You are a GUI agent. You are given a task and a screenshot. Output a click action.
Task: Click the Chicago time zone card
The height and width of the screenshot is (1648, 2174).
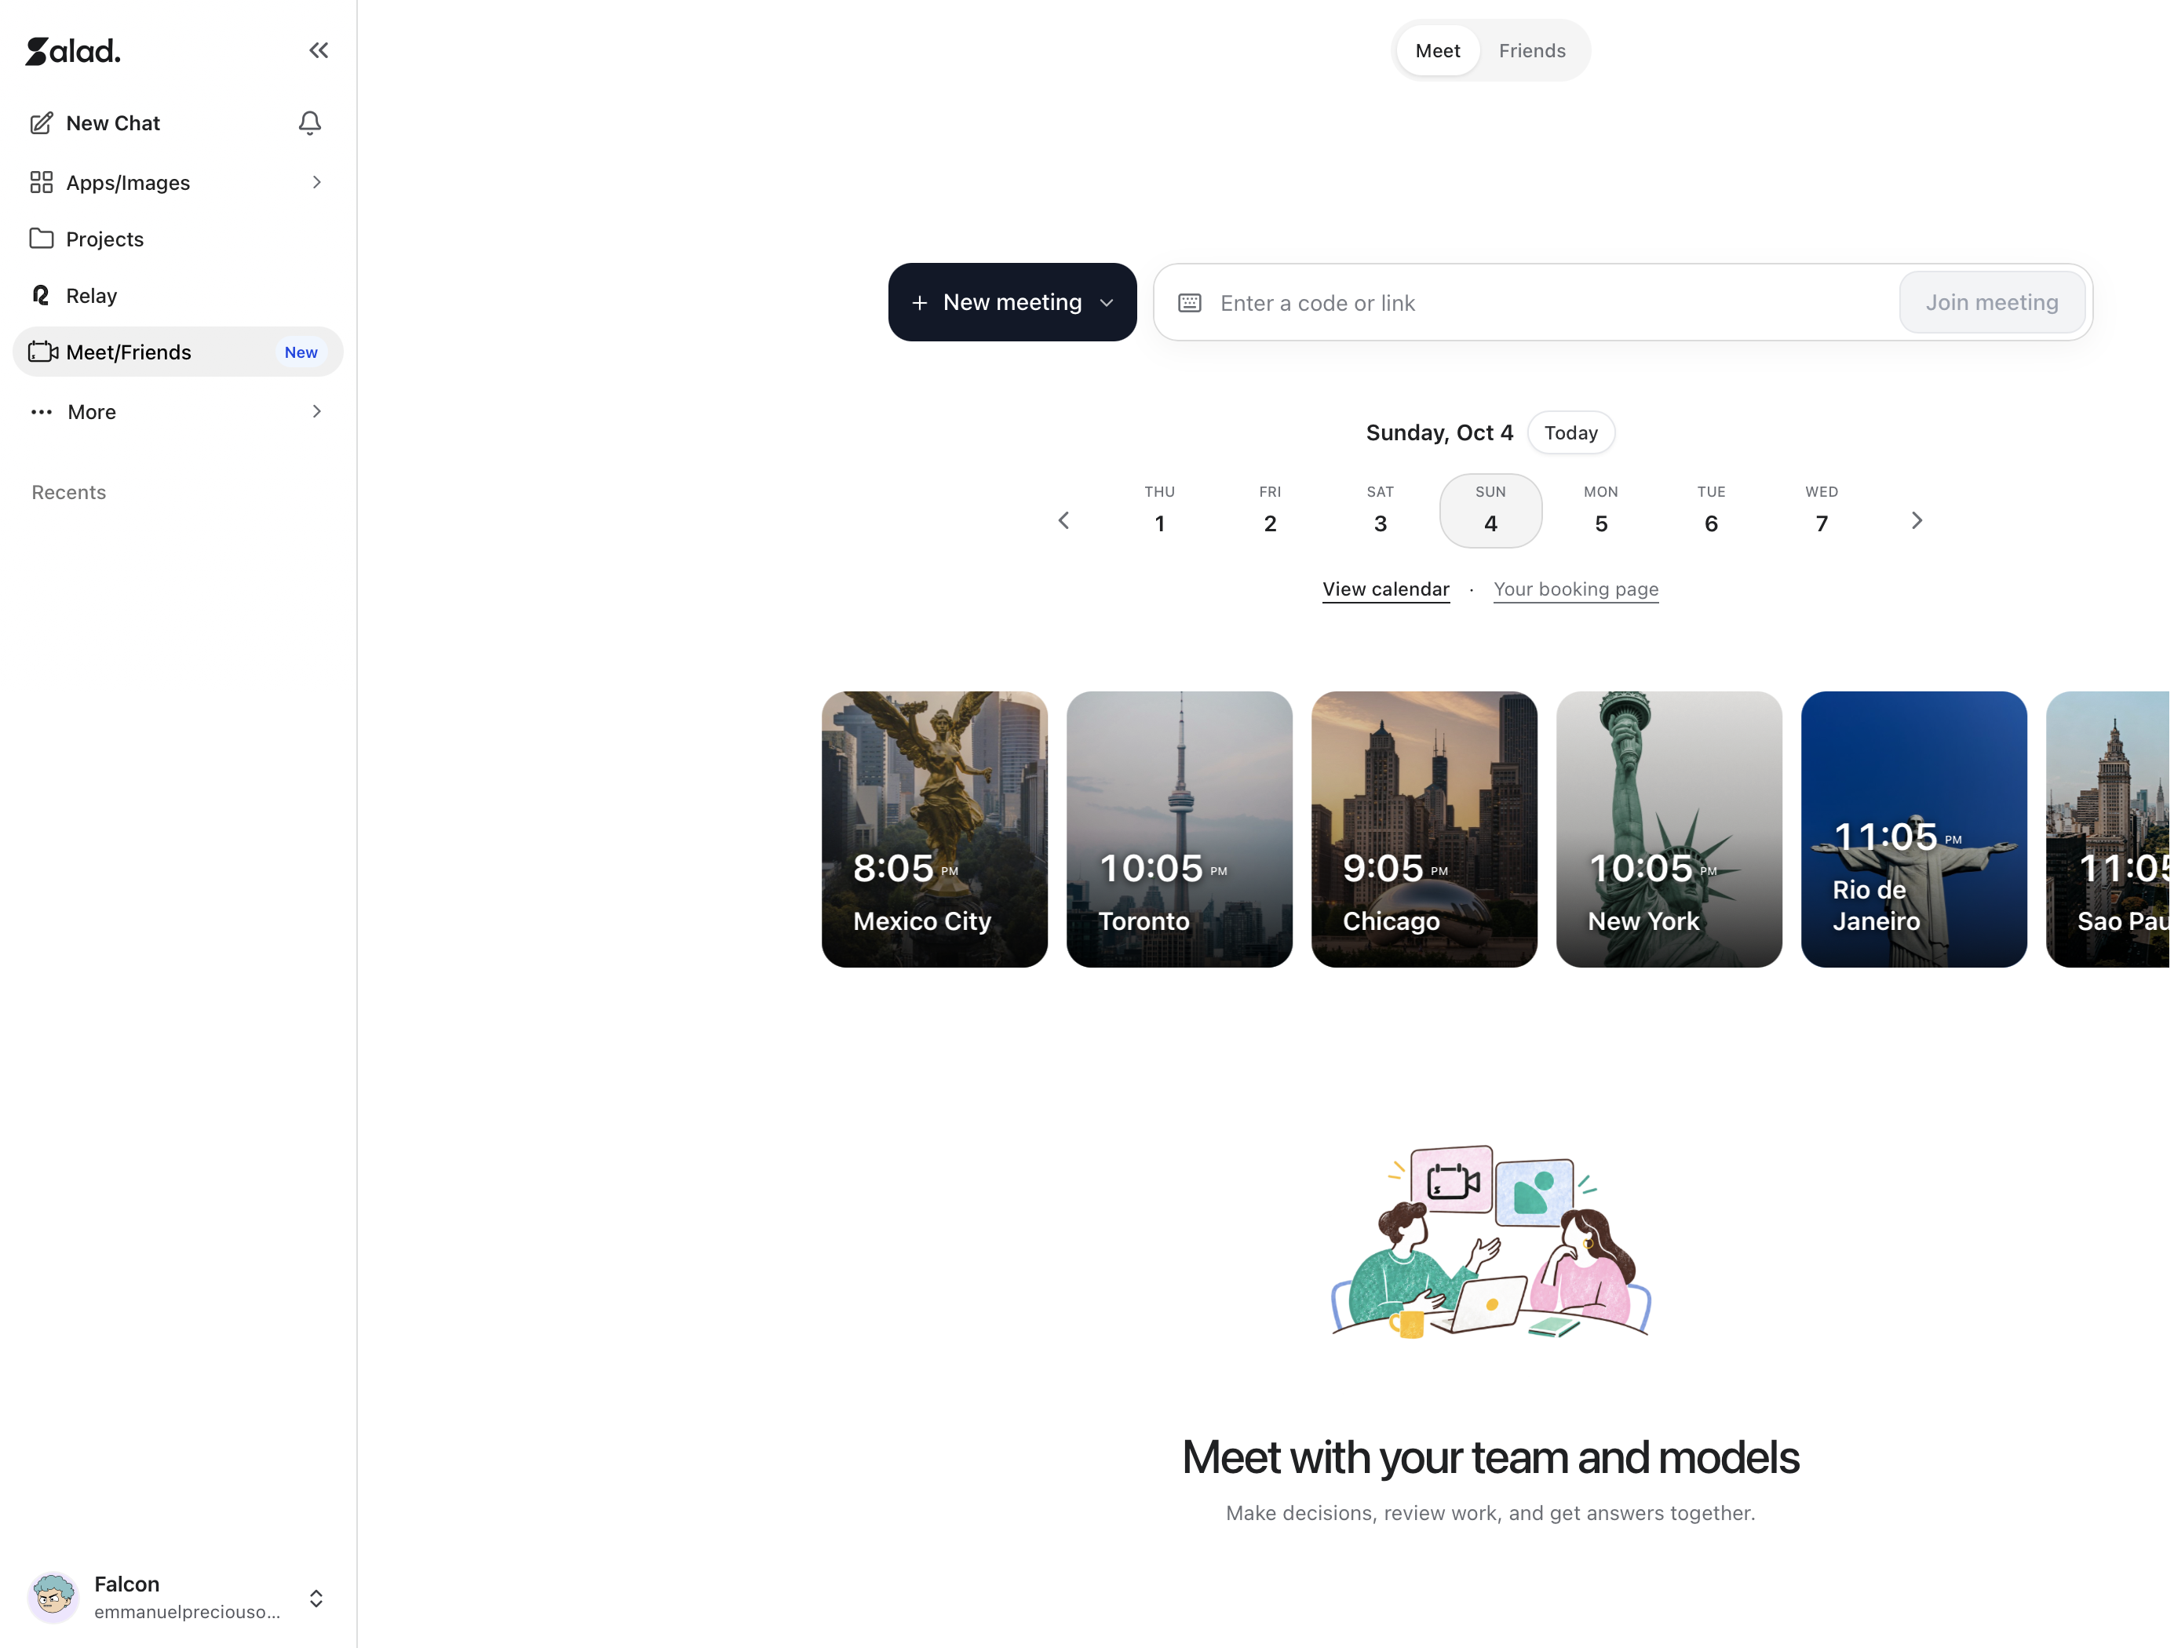[1424, 829]
